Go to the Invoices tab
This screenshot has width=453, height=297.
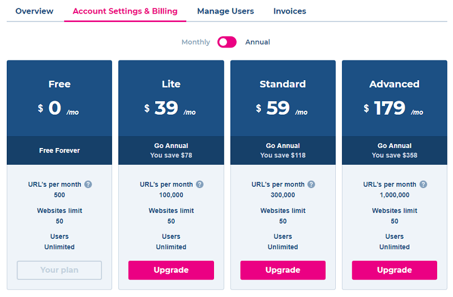pos(289,11)
